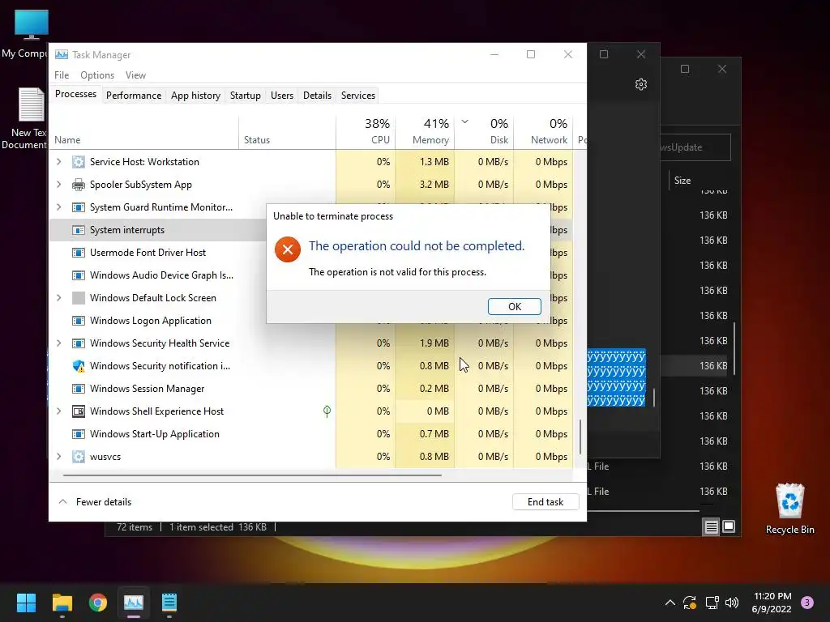Viewport: 830px width, 622px height.
Task: Sort processes by Network column
Action: 544,131
